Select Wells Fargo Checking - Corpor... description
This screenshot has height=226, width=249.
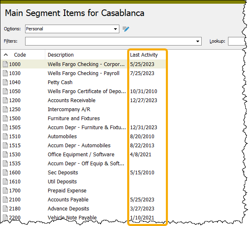(x=86, y=64)
